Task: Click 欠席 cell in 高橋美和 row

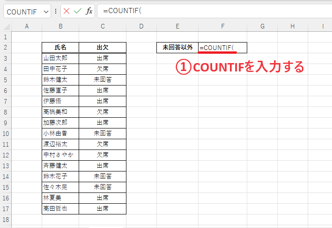Action: click(x=103, y=112)
